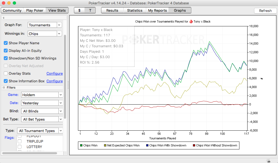Switch to cash games with the $ button
This screenshot has height=163, width=278.
tap(79, 10)
